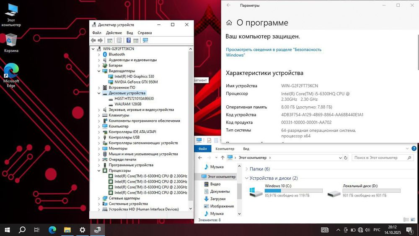Open the notification center icon
Screen dimensions: 419x236
point(409,230)
